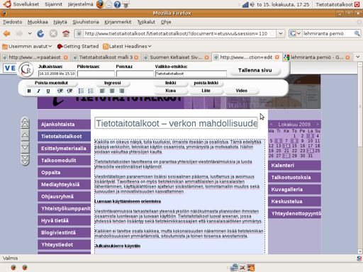Select day 15 in the calendar

pyautogui.click(x=294, y=146)
